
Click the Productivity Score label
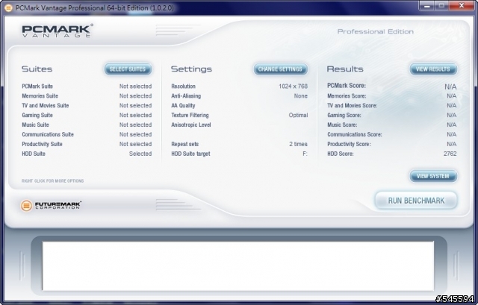pyautogui.click(x=349, y=144)
